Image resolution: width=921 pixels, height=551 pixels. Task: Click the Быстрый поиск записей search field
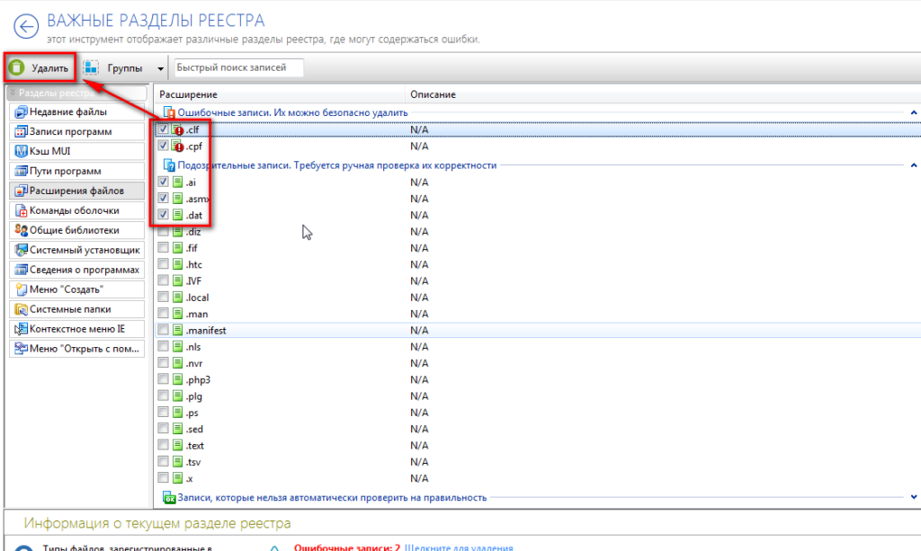(238, 67)
